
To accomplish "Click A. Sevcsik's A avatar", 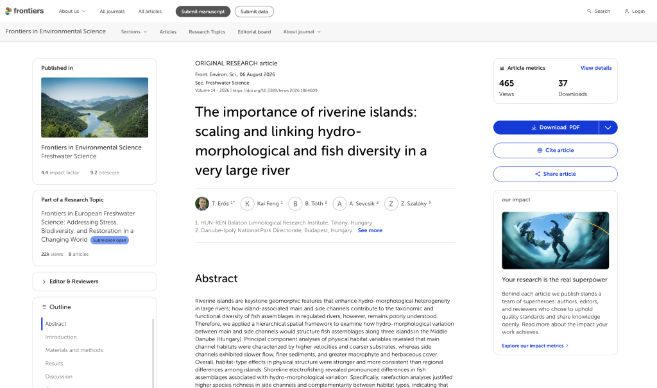I will pyautogui.click(x=340, y=204).
